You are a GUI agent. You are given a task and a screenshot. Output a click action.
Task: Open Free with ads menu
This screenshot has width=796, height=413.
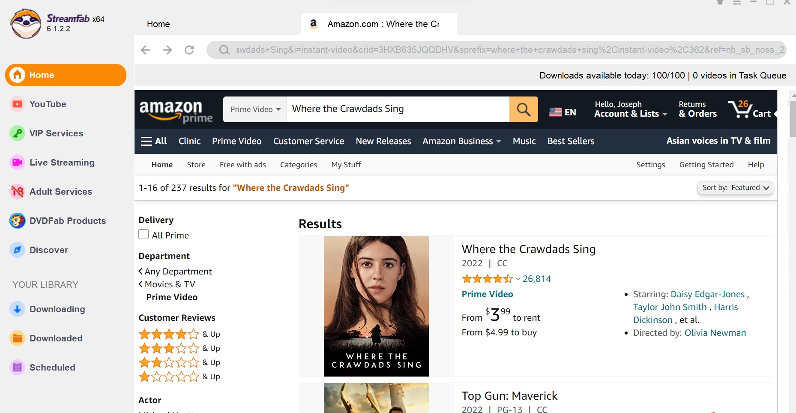pyautogui.click(x=243, y=165)
